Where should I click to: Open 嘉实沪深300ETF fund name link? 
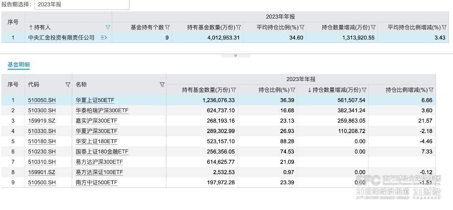(x=96, y=121)
